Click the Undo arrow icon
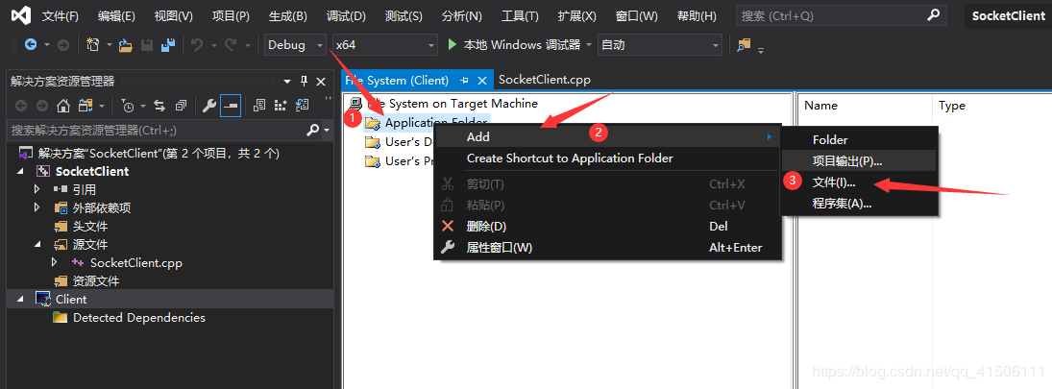Image resolution: width=1052 pixels, height=389 pixels. (x=197, y=45)
